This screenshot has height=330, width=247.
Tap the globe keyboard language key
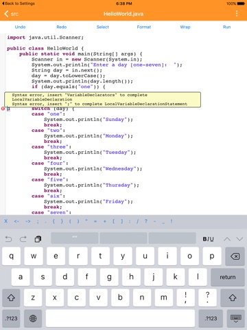(x=33, y=318)
